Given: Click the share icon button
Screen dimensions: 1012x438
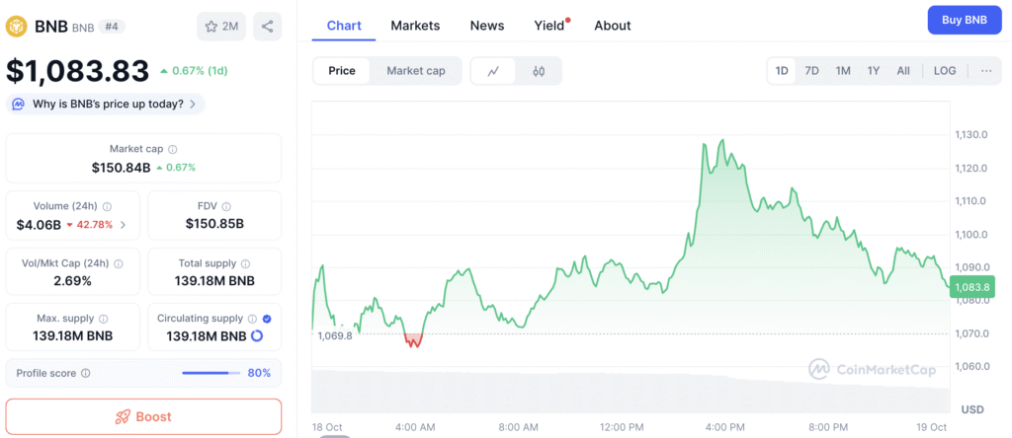Looking at the screenshot, I should [x=266, y=27].
